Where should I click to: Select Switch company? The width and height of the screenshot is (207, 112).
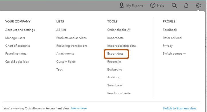[x=174, y=54]
